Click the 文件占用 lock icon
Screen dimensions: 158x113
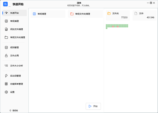tap(6, 56)
